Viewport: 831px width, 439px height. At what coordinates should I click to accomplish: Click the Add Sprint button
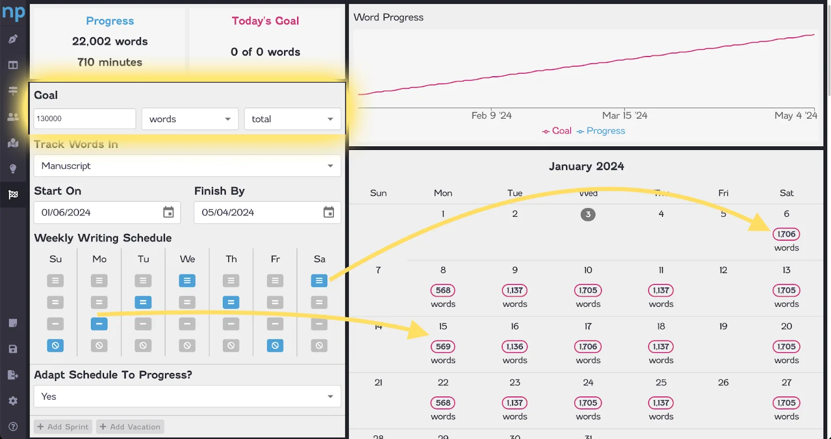coord(63,427)
